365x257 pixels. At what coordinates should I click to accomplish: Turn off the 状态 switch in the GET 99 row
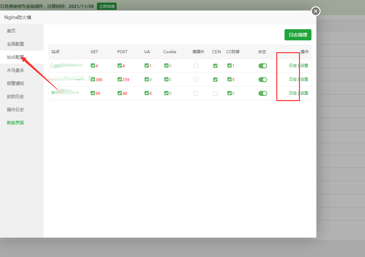pos(262,93)
